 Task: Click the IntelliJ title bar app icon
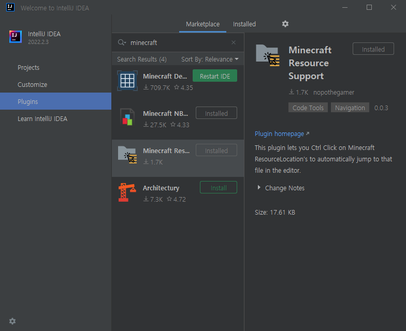(10, 7)
